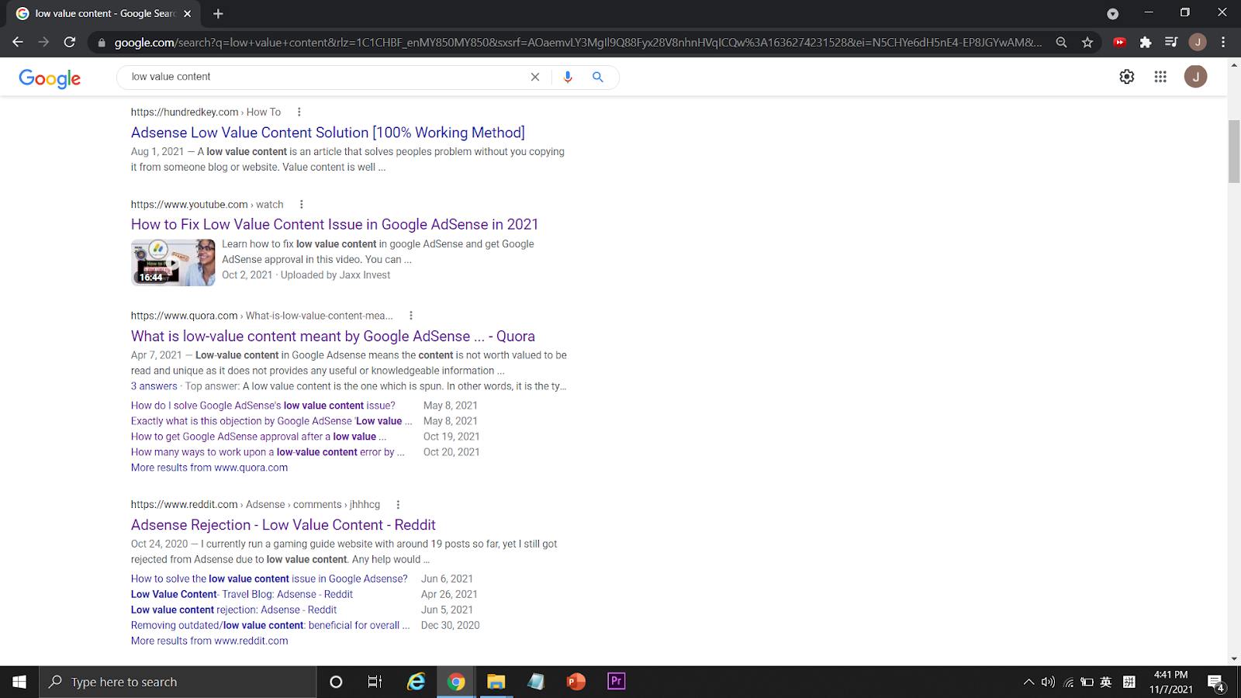The height and width of the screenshot is (698, 1241).
Task: Open options for the hundredkey.com result
Action: 299,112
